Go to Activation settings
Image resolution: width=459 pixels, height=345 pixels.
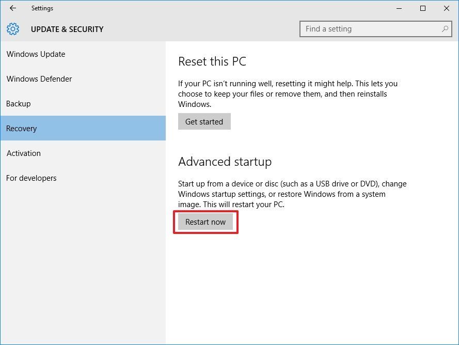24,153
